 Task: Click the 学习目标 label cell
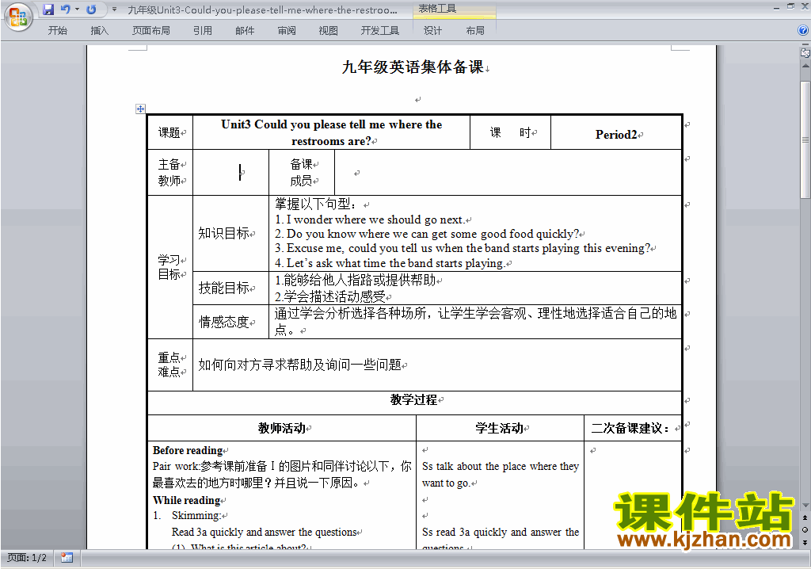point(170,267)
